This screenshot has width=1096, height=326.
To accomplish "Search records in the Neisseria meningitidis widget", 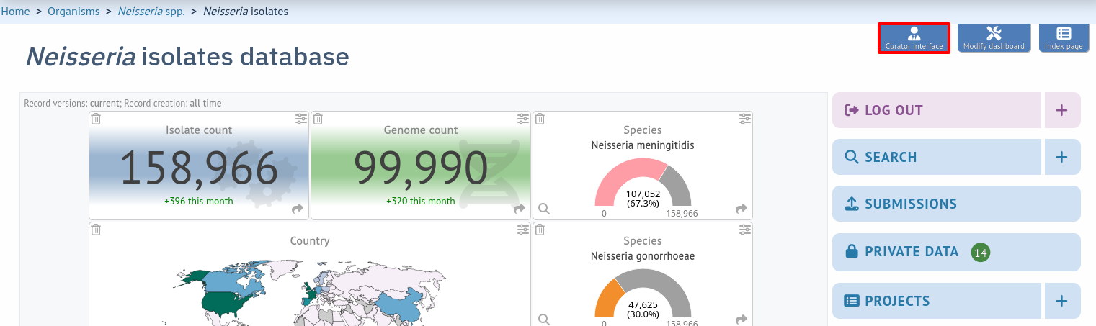I will tap(544, 209).
